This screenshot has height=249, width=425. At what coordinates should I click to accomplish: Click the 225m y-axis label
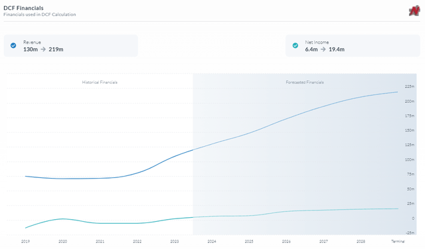(410, 86)
